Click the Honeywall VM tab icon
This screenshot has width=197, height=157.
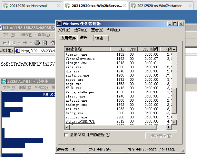click(x=6, y=6)
